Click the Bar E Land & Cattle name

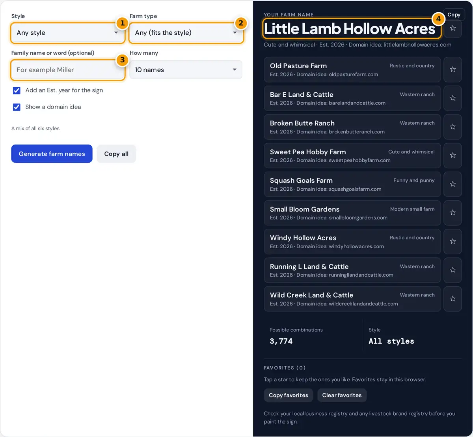[x=302, y=95]
